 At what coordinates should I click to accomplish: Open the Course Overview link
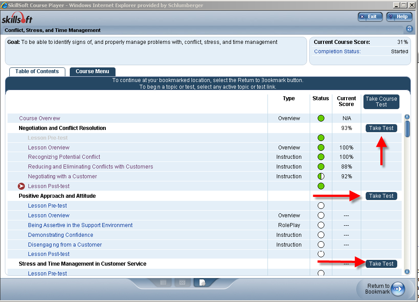pyautogui.click(x=40, y=118)
